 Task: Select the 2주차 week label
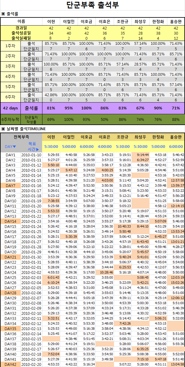(x=10, y=56)
